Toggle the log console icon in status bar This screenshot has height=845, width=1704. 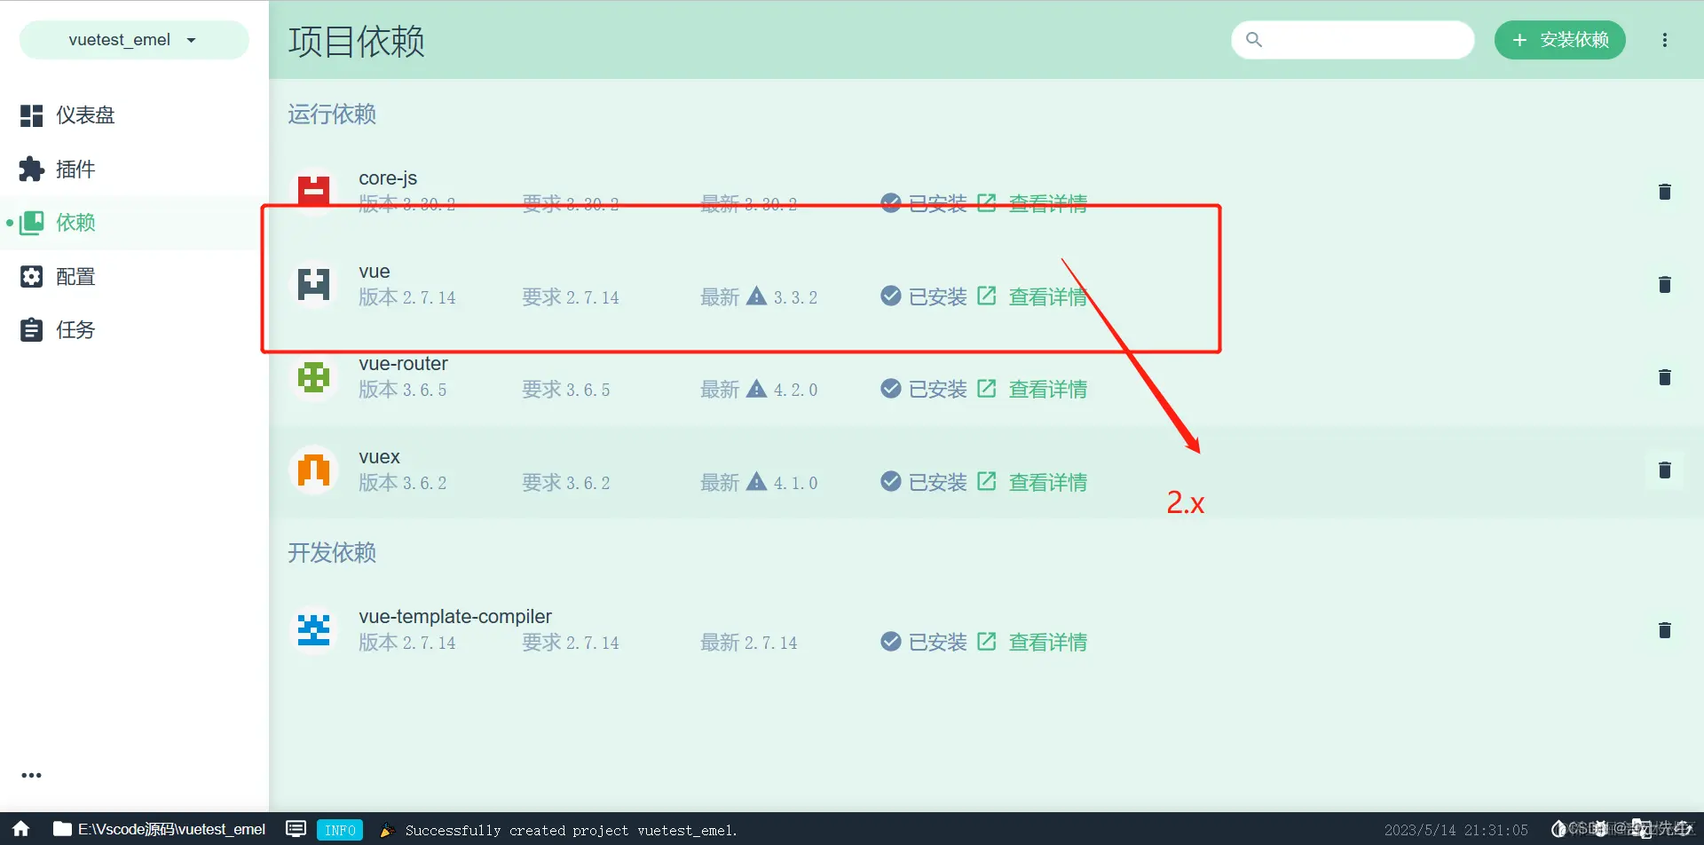296,829
